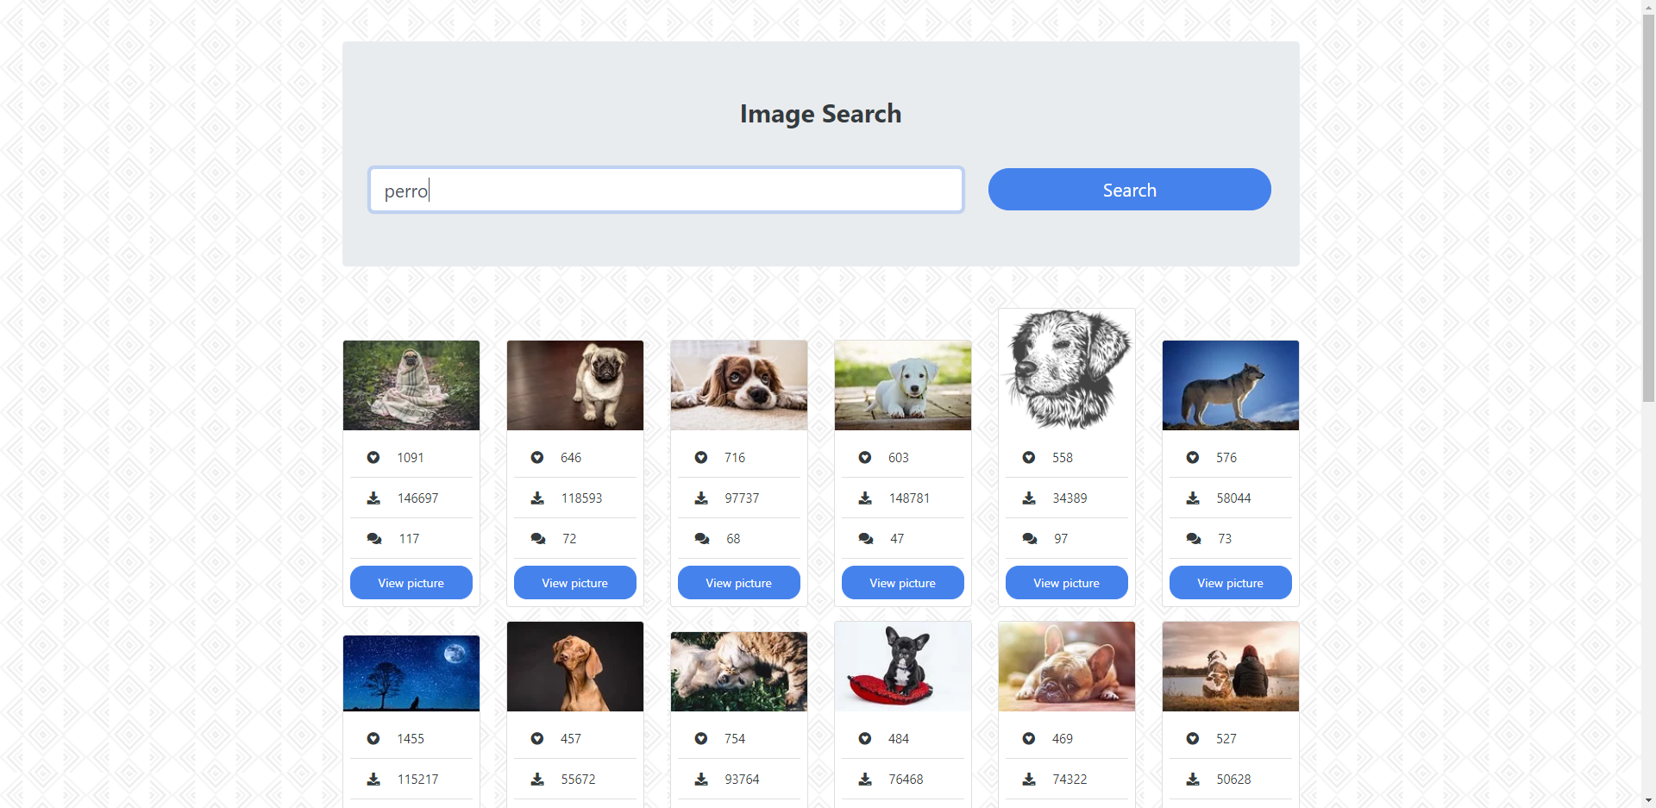Click the download icon beside 93764
This screenshot has width=1656, height=808.
click(701, 780)
